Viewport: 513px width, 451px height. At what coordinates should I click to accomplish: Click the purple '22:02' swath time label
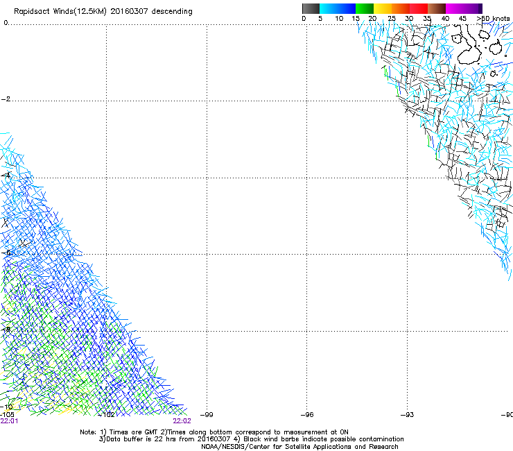182,421
